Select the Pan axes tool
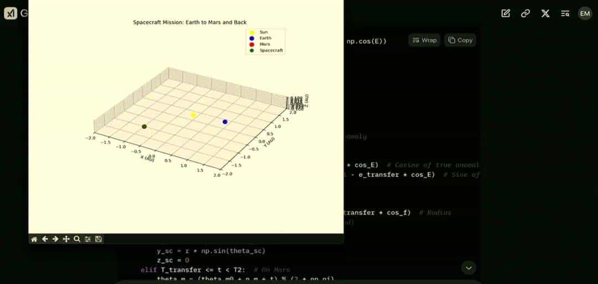Viewport: 598px width, 284px height. (x=66, y=239)
